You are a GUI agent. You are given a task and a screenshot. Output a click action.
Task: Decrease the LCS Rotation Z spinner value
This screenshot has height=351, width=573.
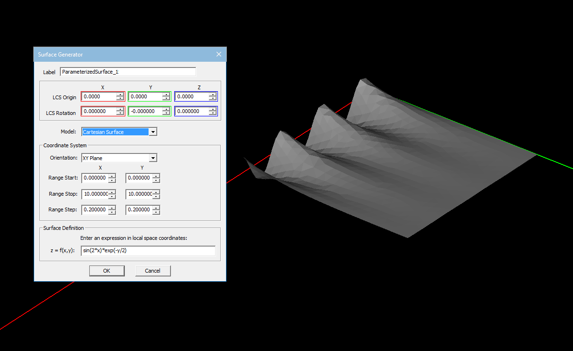pos(213,113)
